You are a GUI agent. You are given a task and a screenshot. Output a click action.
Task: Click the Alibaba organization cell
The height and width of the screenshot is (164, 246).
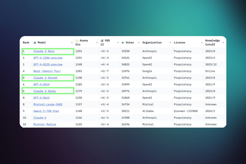(148, 111)
